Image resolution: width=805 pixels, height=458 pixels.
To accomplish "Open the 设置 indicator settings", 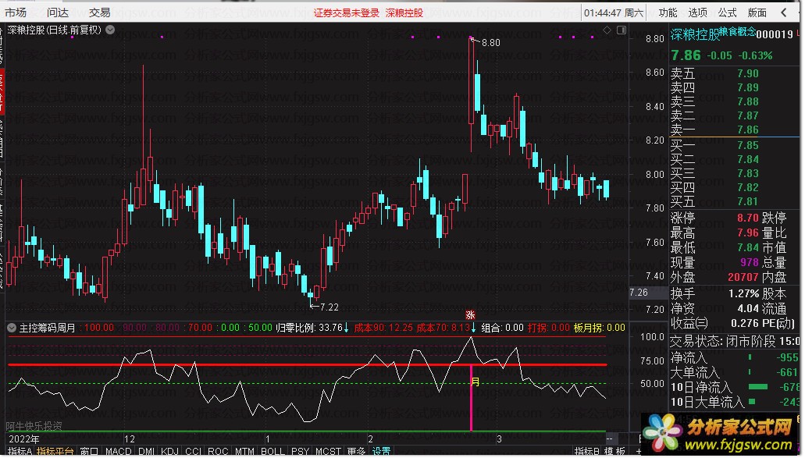I will coord(382,451).
